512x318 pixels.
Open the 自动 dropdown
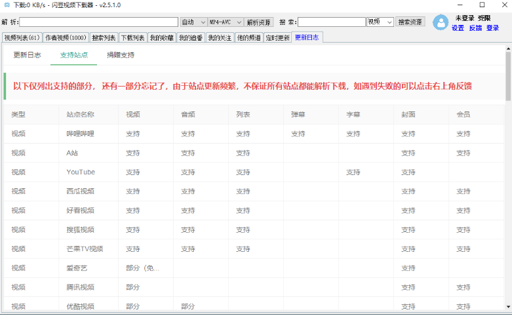pos(193,22)
